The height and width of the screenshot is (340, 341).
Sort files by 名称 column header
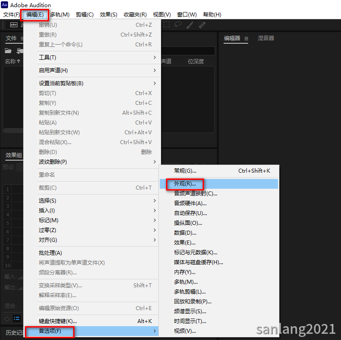coord(12,62)
